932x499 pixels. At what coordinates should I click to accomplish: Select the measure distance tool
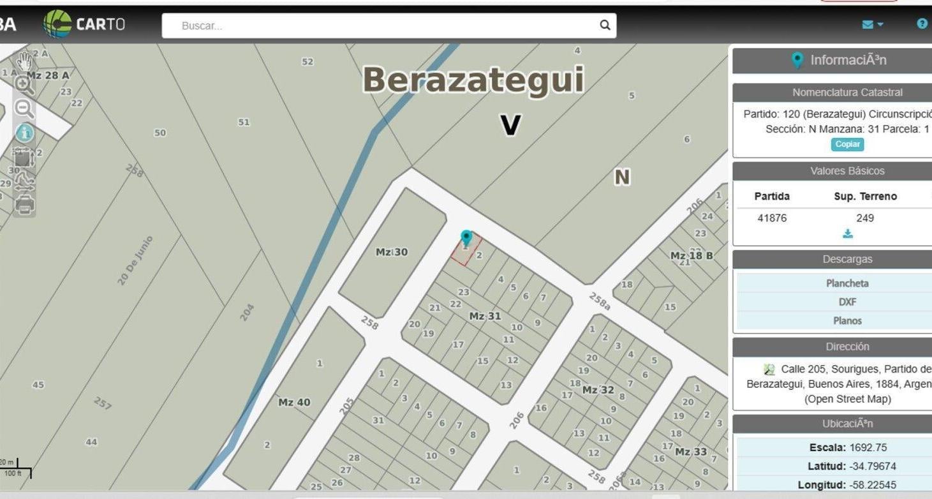tap(24, 182)
